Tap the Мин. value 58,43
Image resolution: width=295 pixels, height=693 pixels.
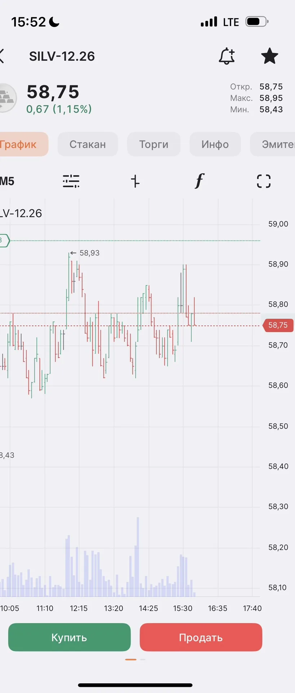coord(271,110)
